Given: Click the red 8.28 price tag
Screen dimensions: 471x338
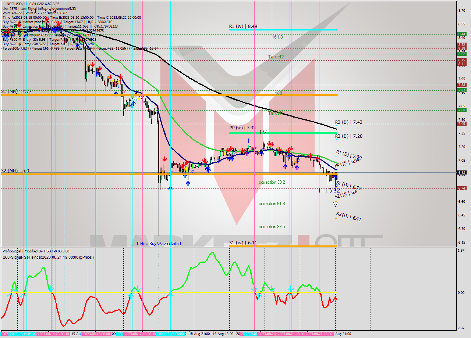Looking at the screenshot, I should coord(461,48).
